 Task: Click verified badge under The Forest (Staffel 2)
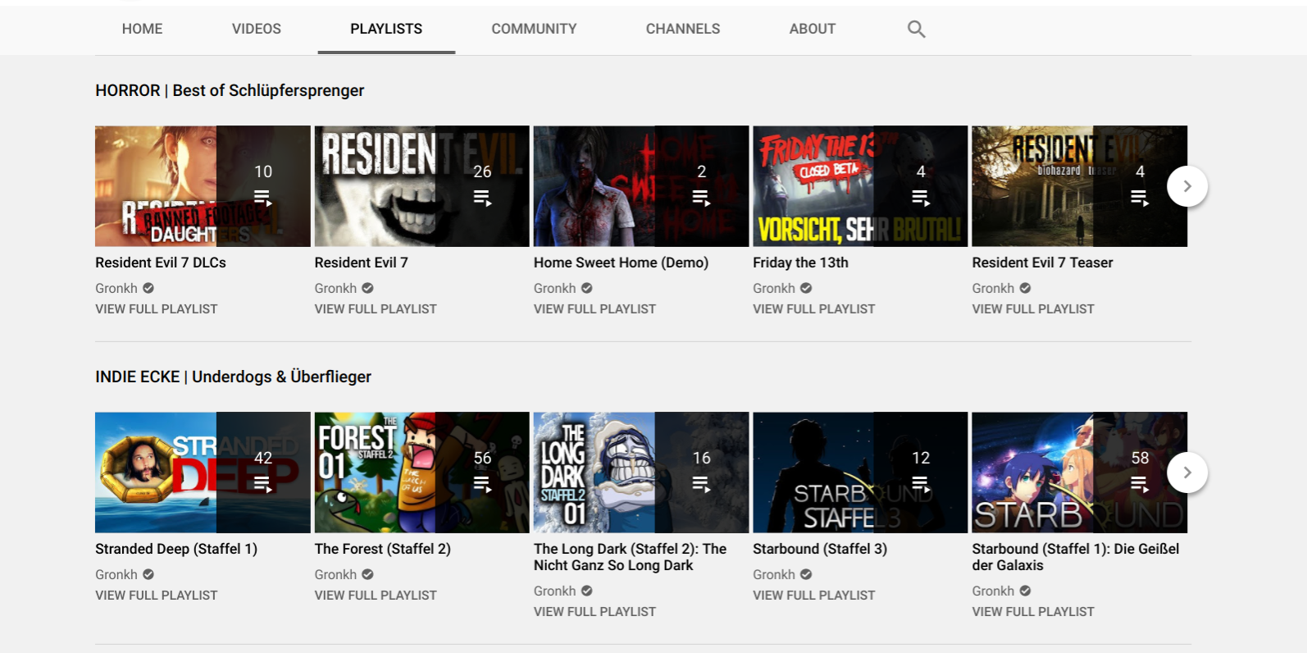(x=367, y=574)
